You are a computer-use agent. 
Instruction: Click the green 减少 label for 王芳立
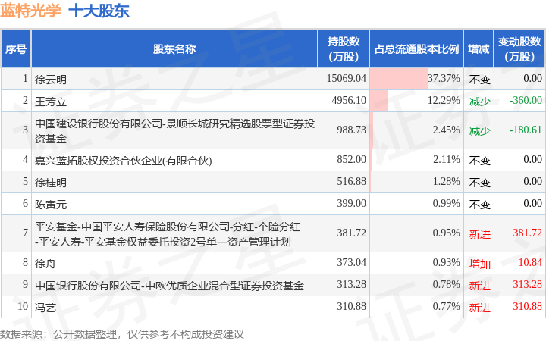click(479, 101)
